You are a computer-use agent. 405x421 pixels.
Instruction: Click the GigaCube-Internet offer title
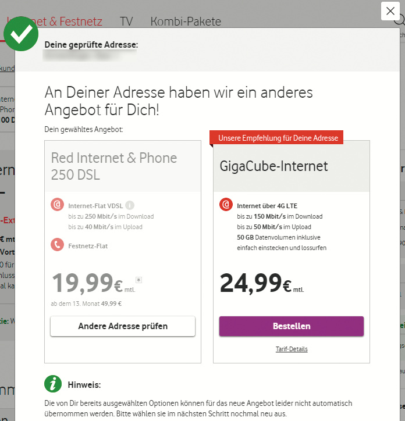point(273,166)
